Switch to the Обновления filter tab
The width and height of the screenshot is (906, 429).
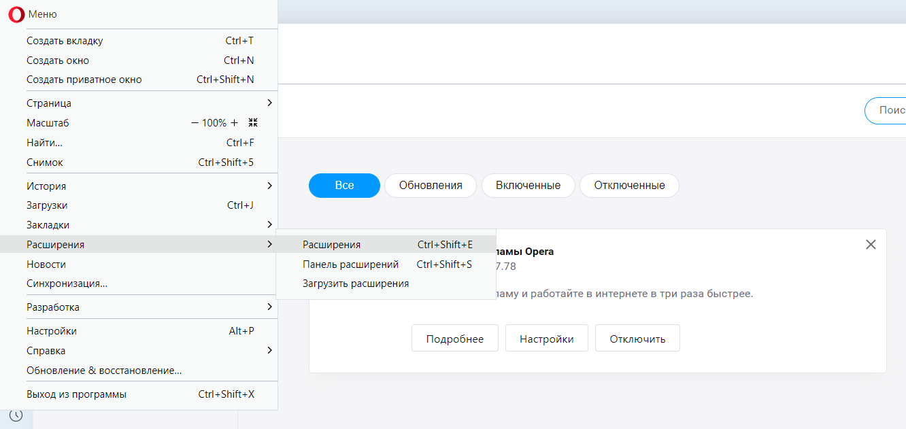(431, 186)
